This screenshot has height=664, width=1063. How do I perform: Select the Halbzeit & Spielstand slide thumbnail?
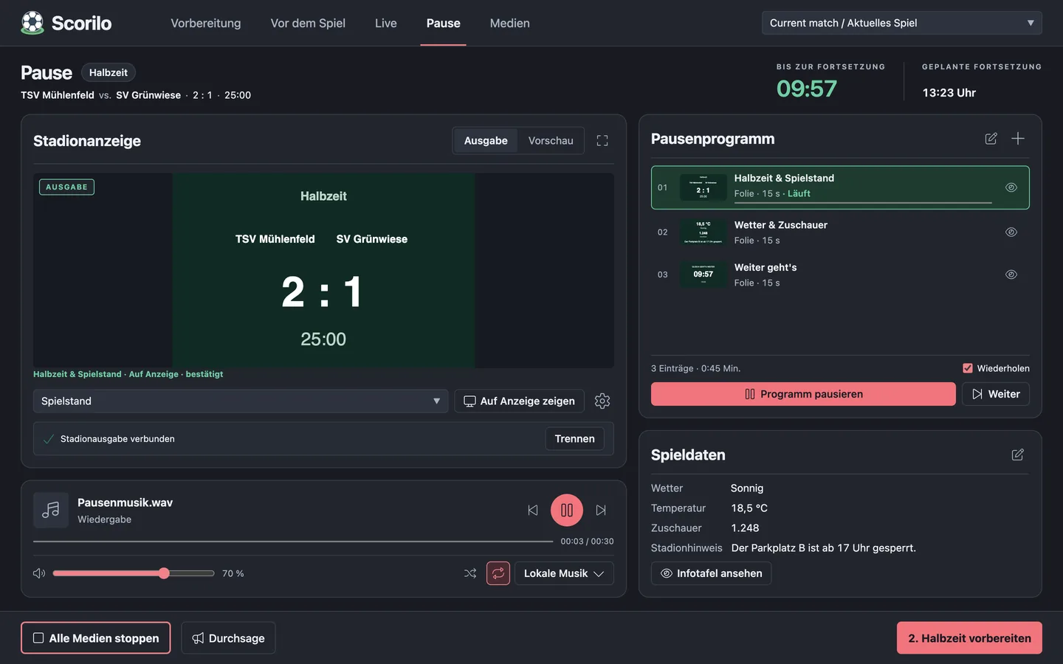pyautogui.click(x=703, y=187)
